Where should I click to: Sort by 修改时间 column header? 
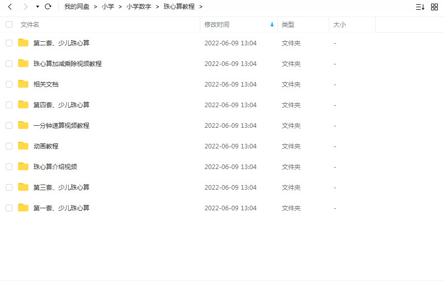[x=217, y=25]
